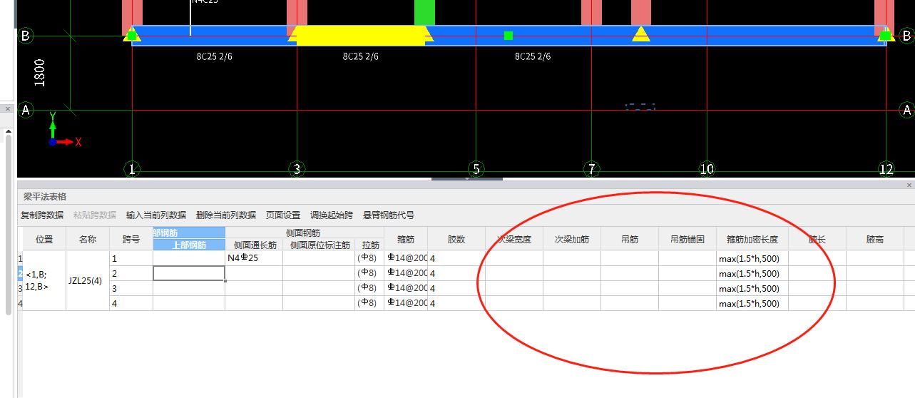The height and width of the screenshot is (398, 915).
Task: Select the 肢数 column header
Action: tap(456, 239)
